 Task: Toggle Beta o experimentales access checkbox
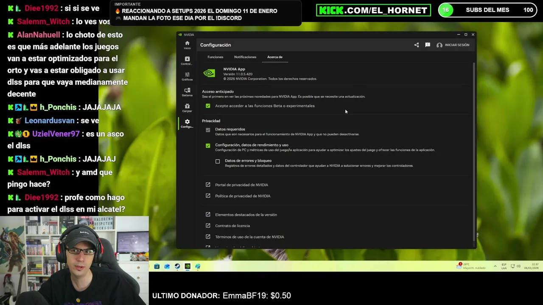[208, 106]
